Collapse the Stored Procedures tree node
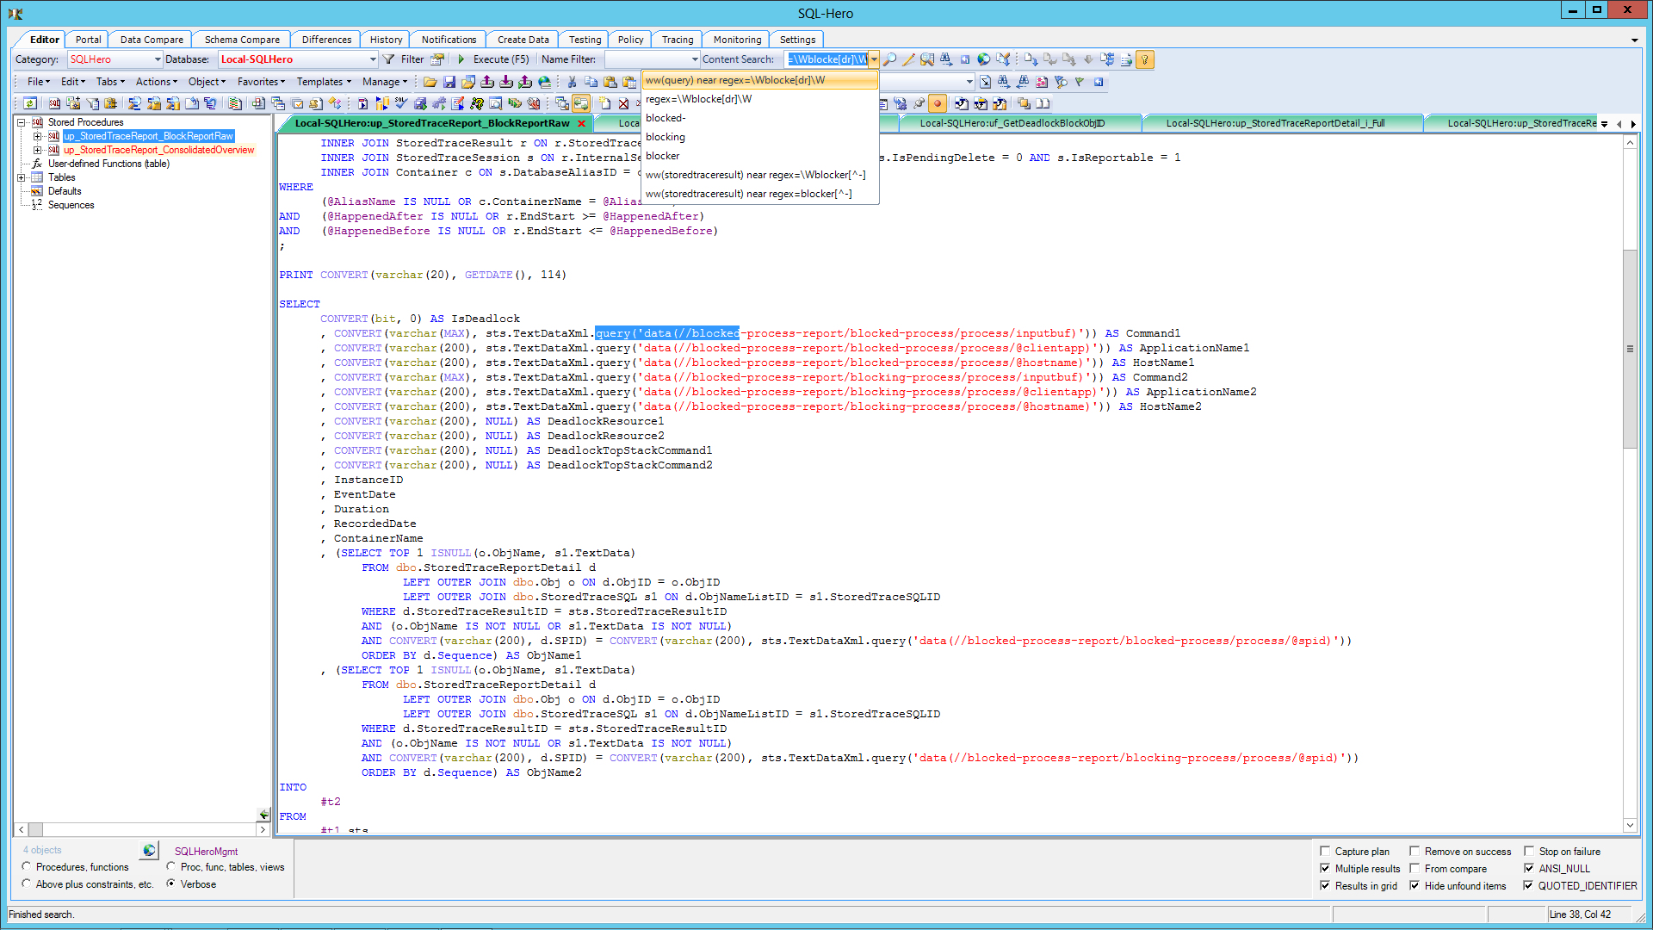 22,122
